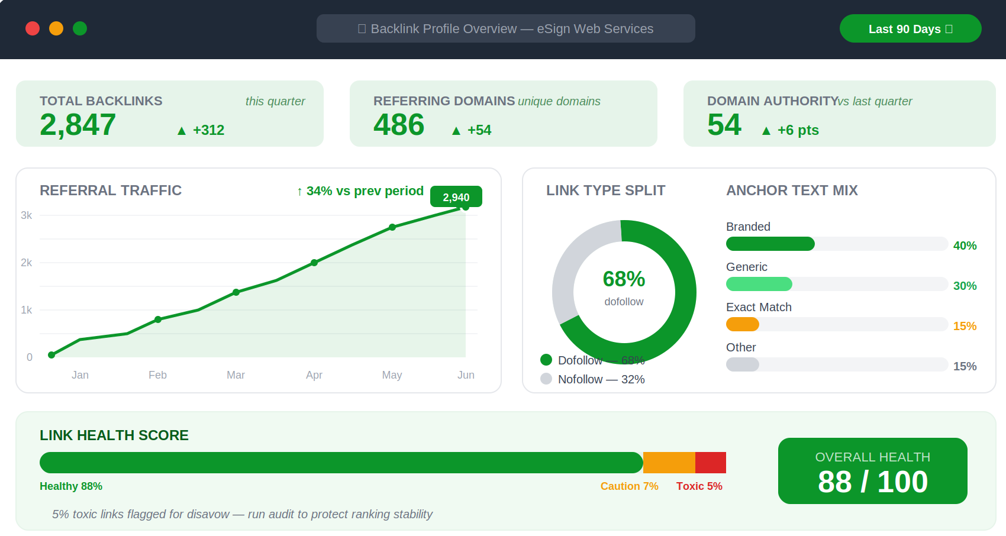The width and height of the screenshot is (1006, 536).
Task: Click the green Healthy segment of health bar
Action: (x=341, y=463)
